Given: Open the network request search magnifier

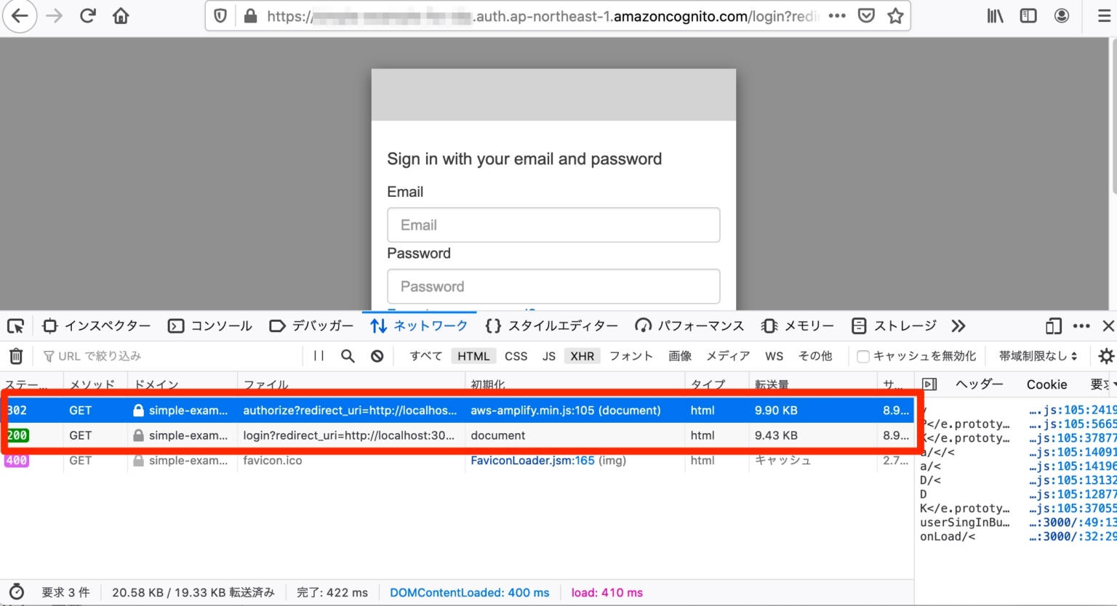Looking at the screenshot, I should click(x=347, y=355).
